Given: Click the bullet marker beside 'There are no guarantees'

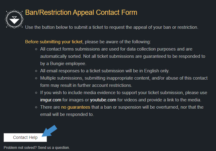Looking at the screenshot, I should 36,107.
